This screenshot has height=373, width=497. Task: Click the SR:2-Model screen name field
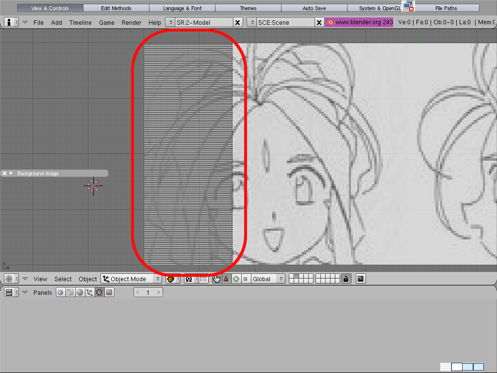(204, 22)
